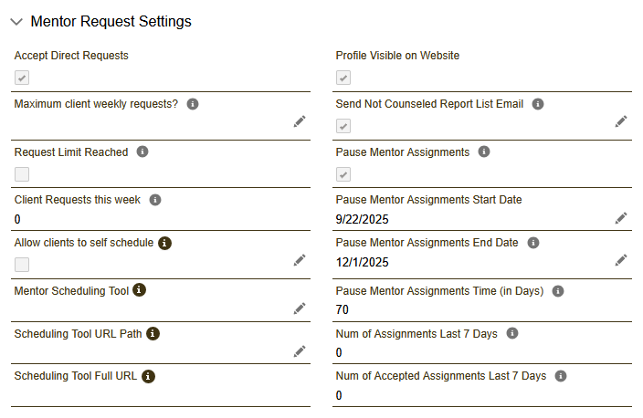Image resolution: width=643 pixels, height=418 pixels.
Task: Edit Maximum client weekly requests field
Action: (300, 121)
